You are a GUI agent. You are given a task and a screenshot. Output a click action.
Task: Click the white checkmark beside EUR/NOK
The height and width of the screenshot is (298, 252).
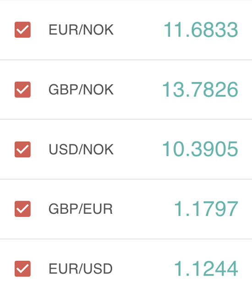[22, 30]
